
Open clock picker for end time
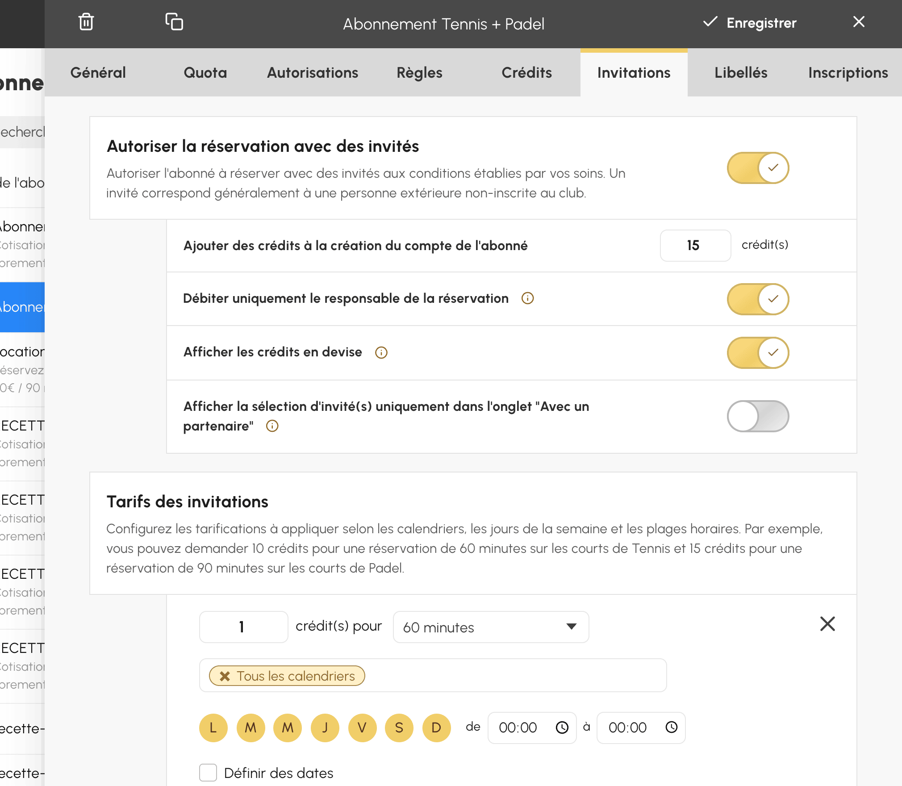[x=672, y=727]
